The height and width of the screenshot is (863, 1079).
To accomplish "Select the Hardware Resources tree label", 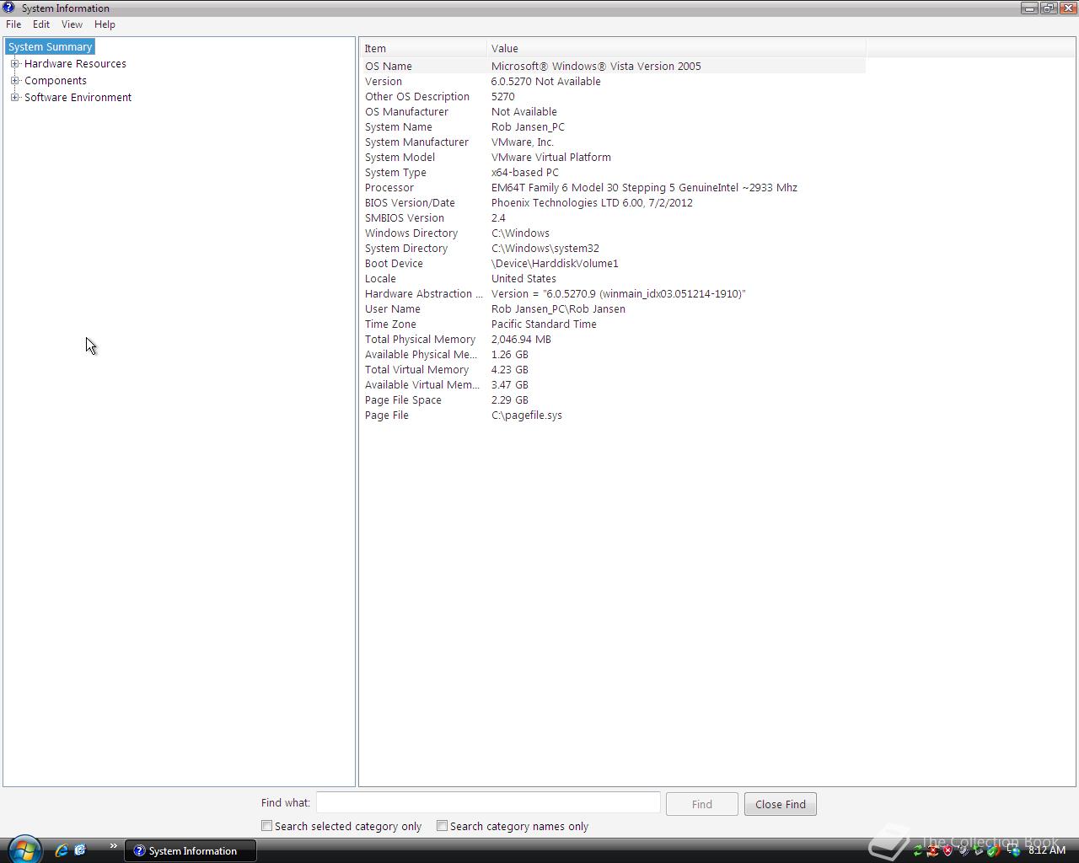I will [x=75, y=64].
